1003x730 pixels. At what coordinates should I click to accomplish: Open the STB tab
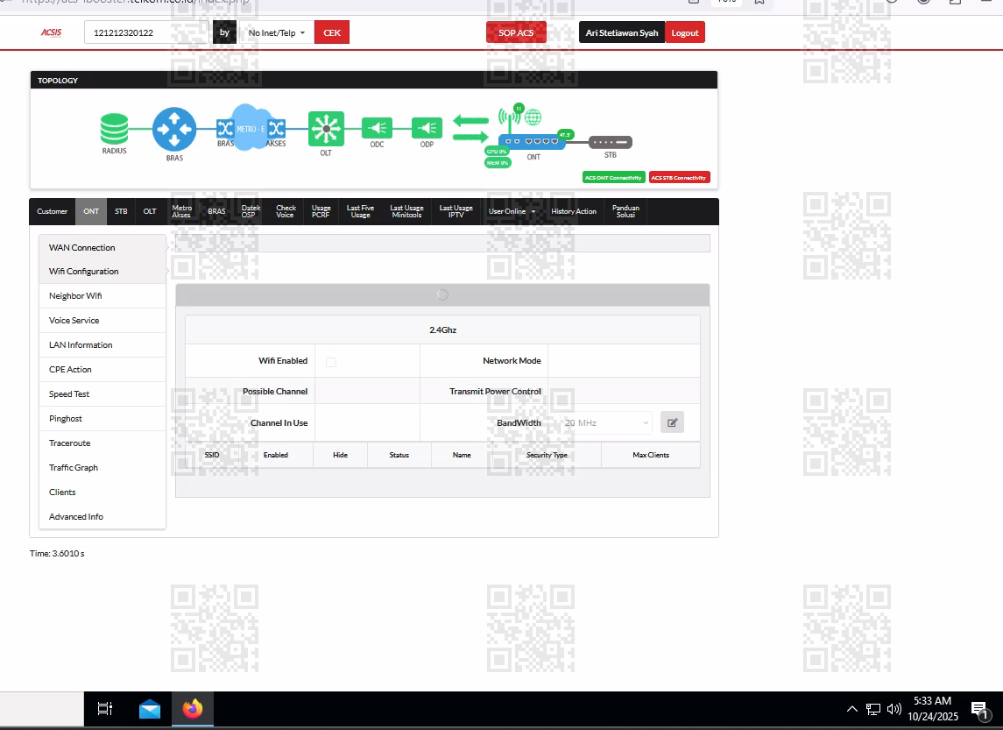pos(121,212)
